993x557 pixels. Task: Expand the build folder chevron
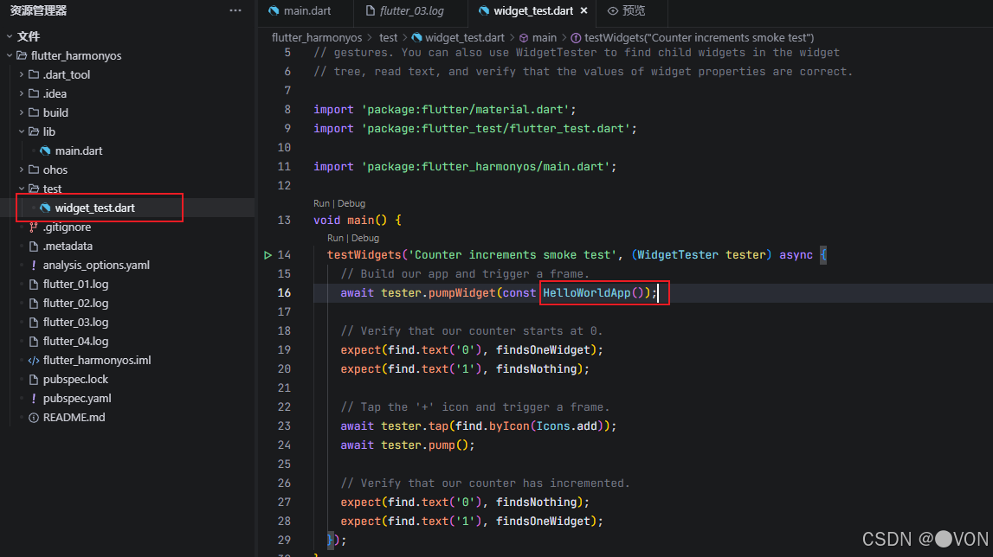(22, 112)
